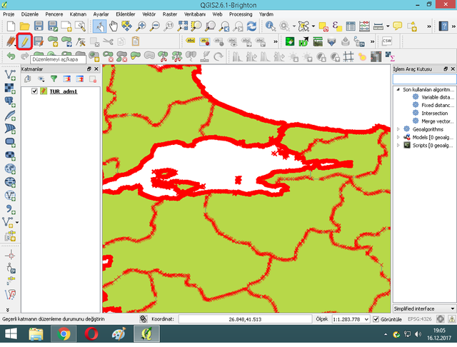Collapse Son kullanılan algoritmalar node
The height and width of the screenshot is (347, 457).
pyautogui.click(x=398, y=89)
